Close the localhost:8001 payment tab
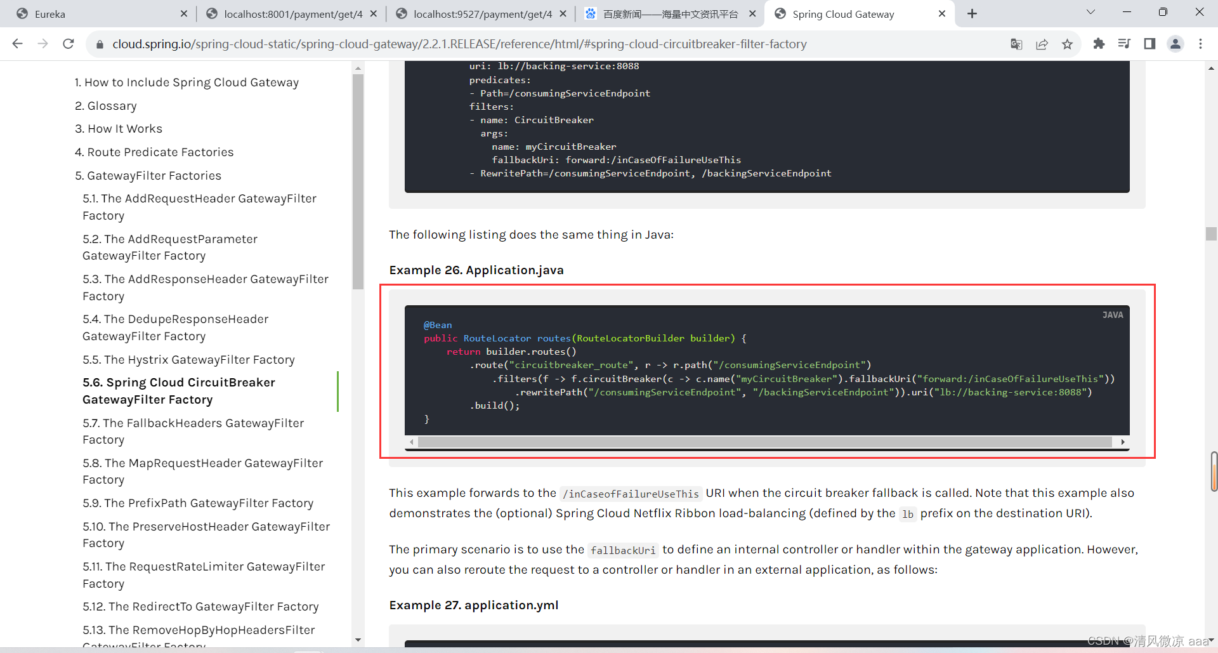 pos(374,13)
